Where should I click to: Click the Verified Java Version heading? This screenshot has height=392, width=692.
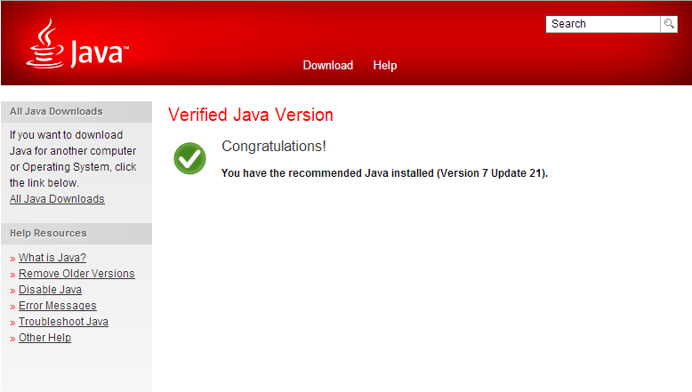(x=251, y=115)
